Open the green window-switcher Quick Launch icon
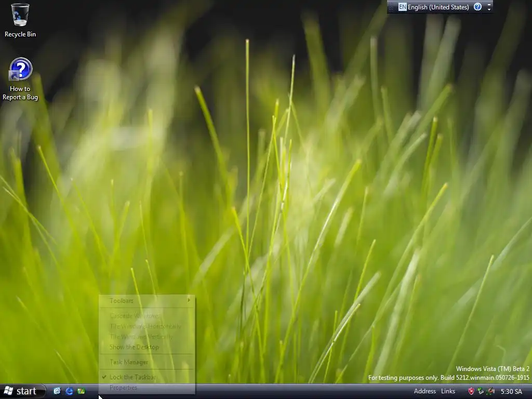Viewport: 532px width, 399px height. point(81,391)
